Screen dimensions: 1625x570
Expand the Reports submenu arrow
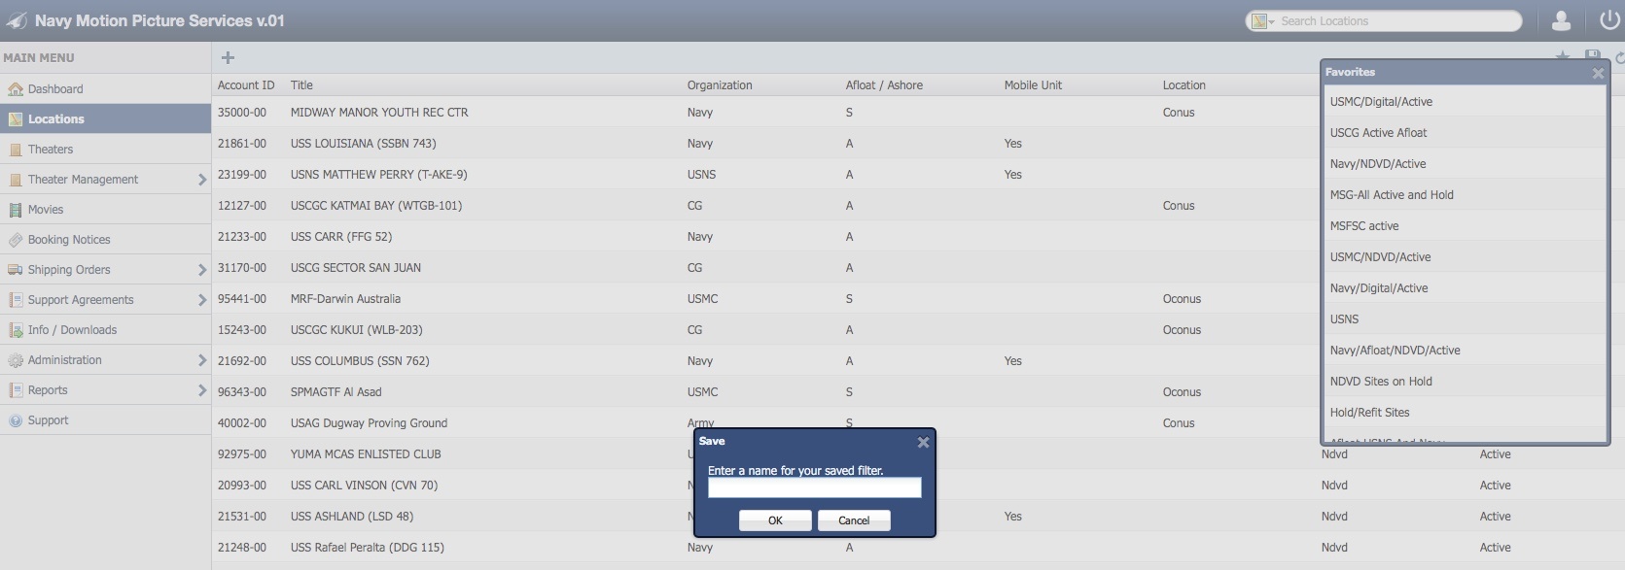click(201, 390)
